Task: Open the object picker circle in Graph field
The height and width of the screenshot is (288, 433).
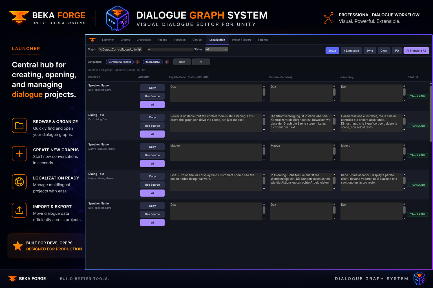Action: click(139, 49)
